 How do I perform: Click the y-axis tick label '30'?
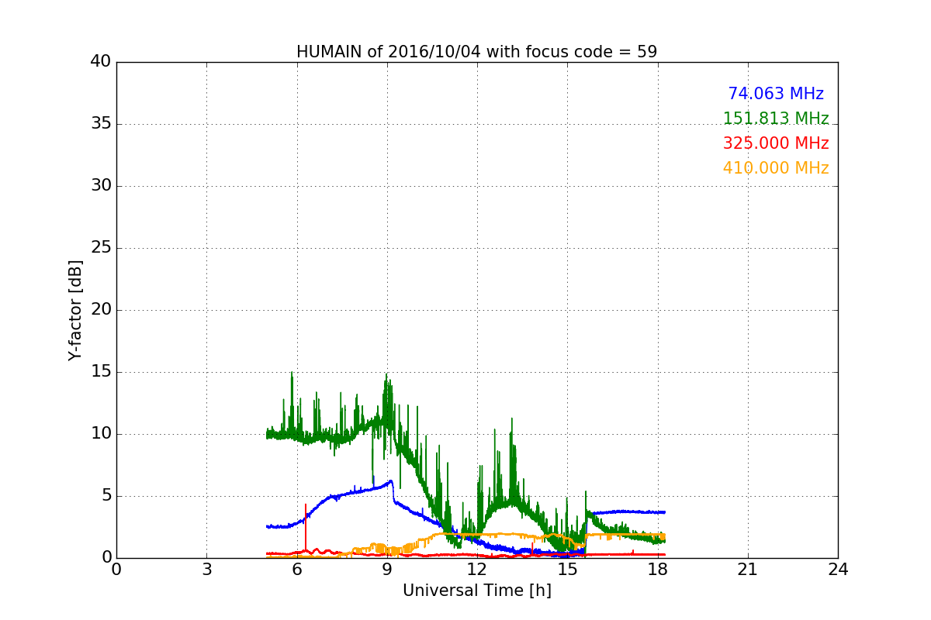(101, 186)
